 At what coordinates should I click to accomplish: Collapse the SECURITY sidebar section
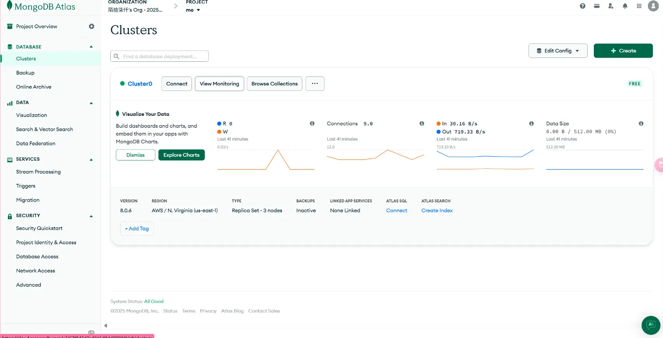pos(91,216)
